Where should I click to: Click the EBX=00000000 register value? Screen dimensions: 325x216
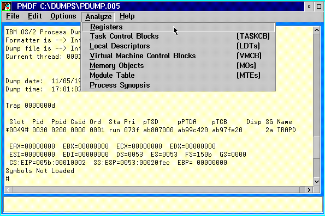[86, 146]
